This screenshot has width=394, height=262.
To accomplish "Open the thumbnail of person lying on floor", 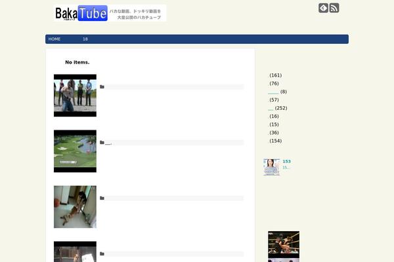I will coord(75,207).
